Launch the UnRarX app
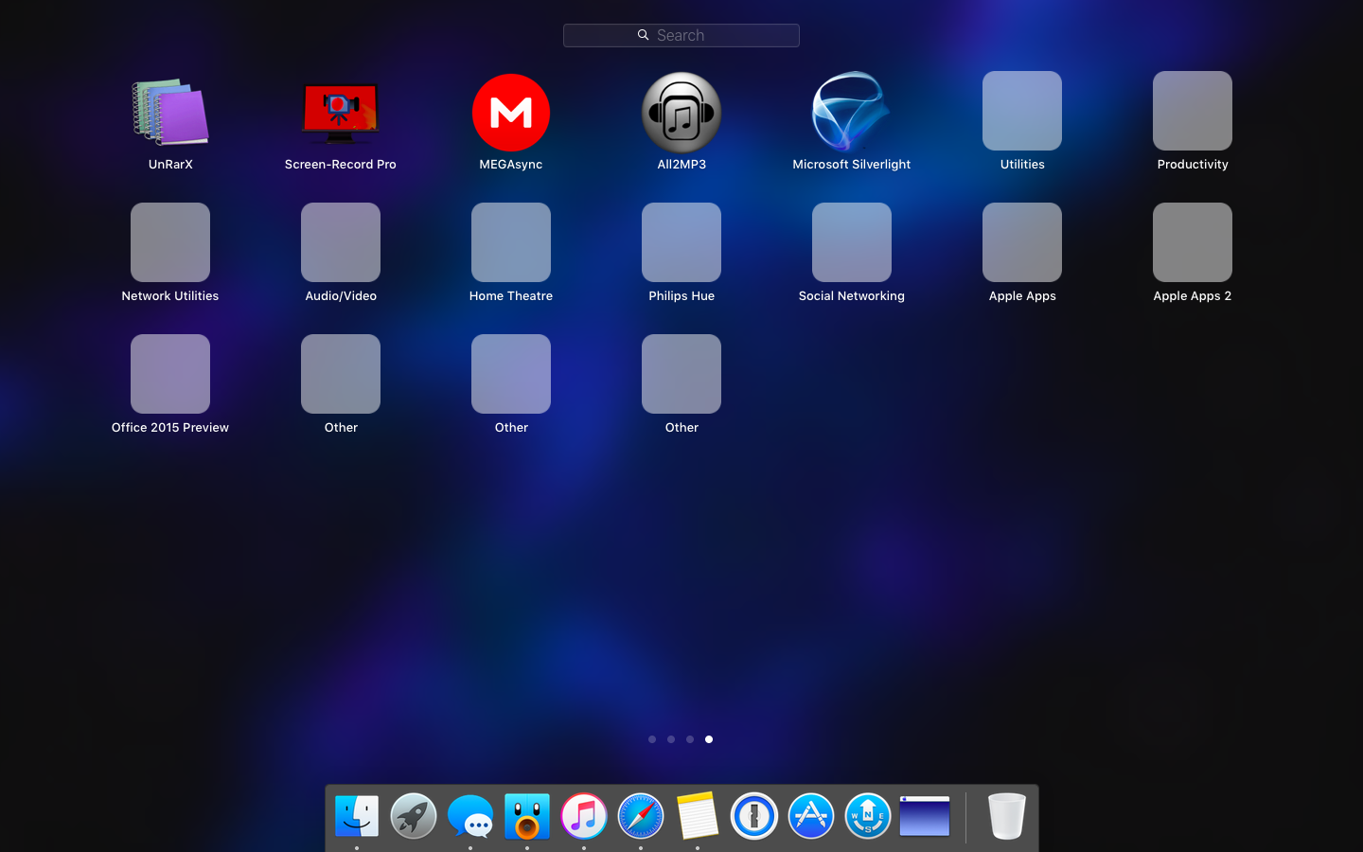The height and width of the screenshot is (852, 1363). [x=170, y=112]
